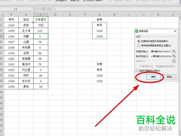Open the name box dropdown showing C4
The width and height of the screenshot is (181, 136).
tap(33, 9)
